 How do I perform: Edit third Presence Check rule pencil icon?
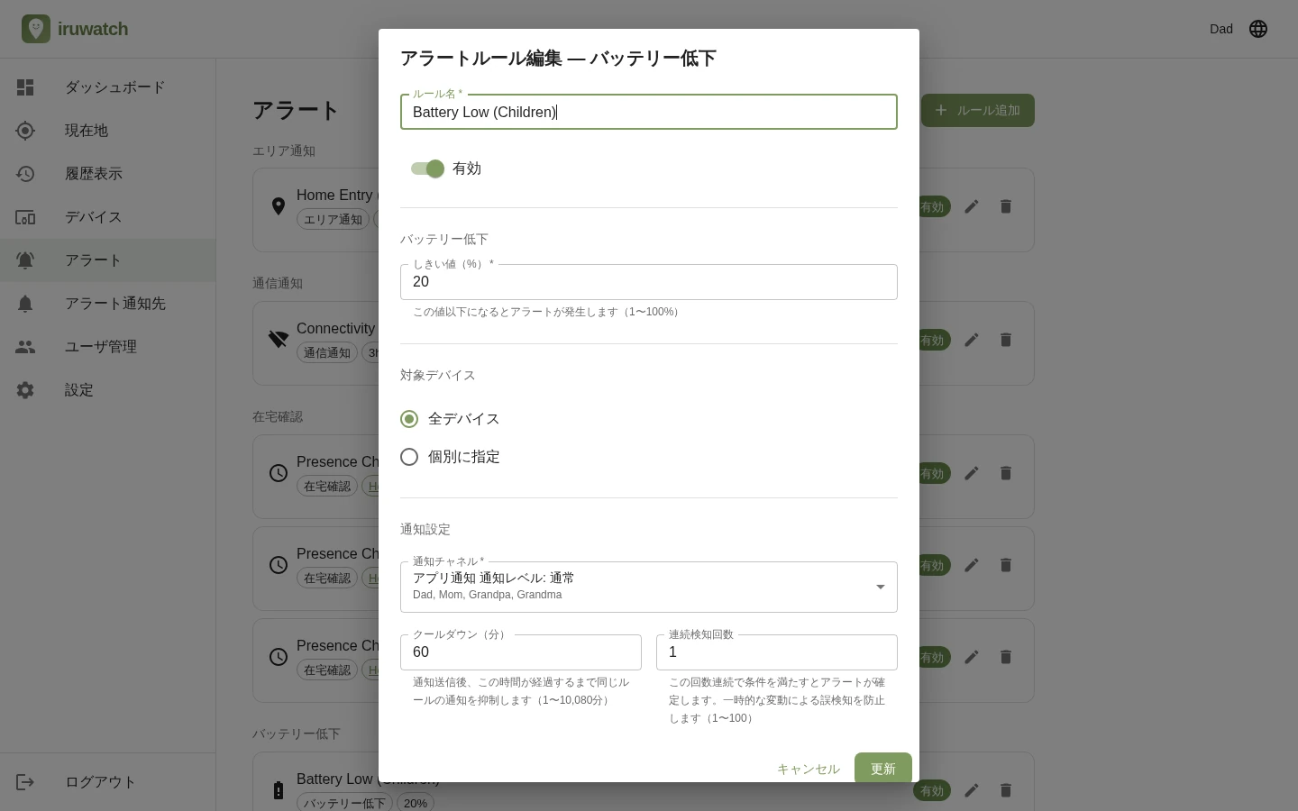click(972, 657)
